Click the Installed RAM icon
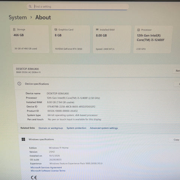The image size is (180, 180). [97, 30]
